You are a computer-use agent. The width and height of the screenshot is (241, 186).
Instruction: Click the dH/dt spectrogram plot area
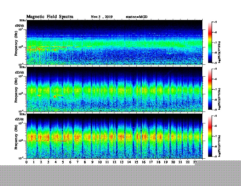(114, 42)
